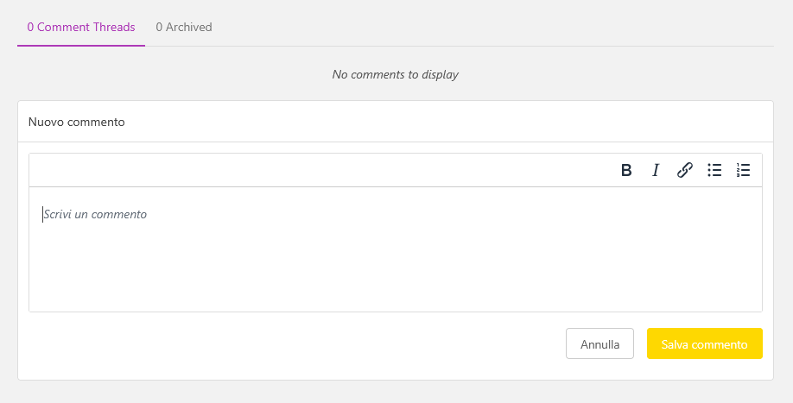Cancel the new comment with Annulla
Screen dimensions: 793x403
pos(600,344)
